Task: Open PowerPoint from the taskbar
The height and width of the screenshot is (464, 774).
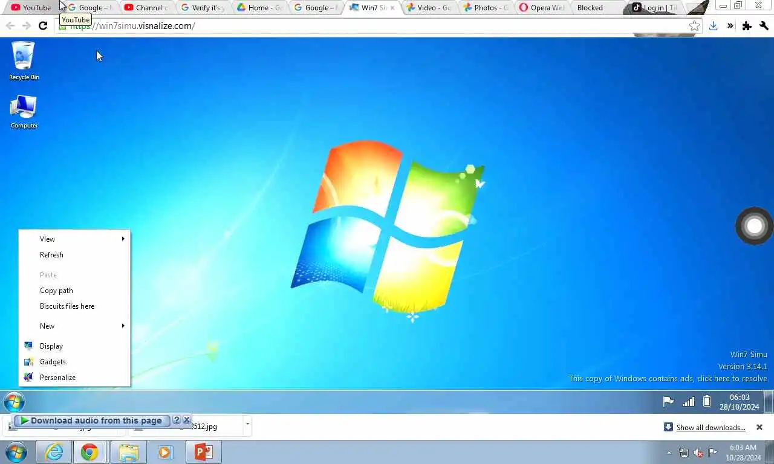Action: [203, 452]
